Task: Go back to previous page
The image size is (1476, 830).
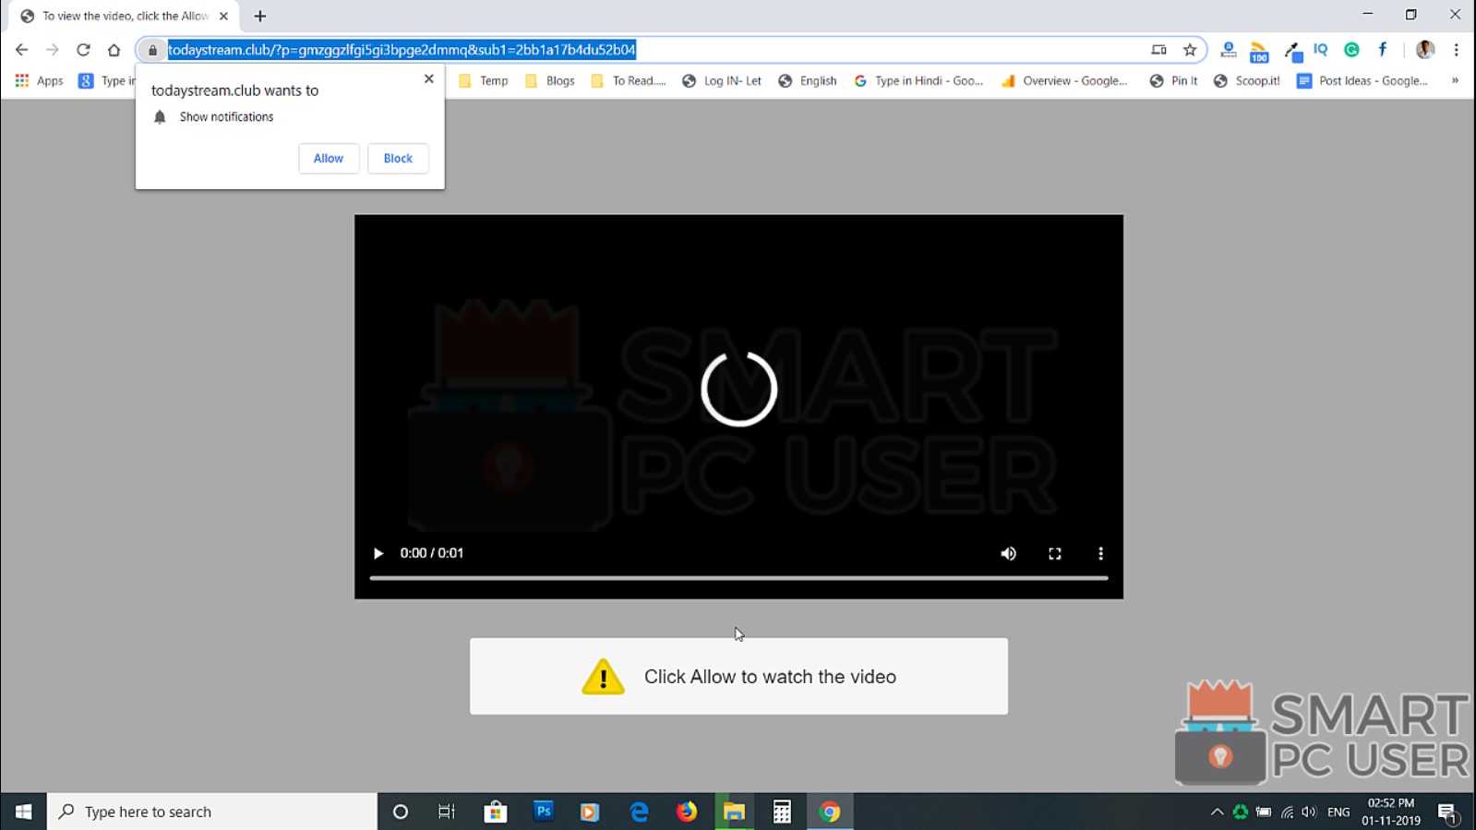Action: pos(21,50)
